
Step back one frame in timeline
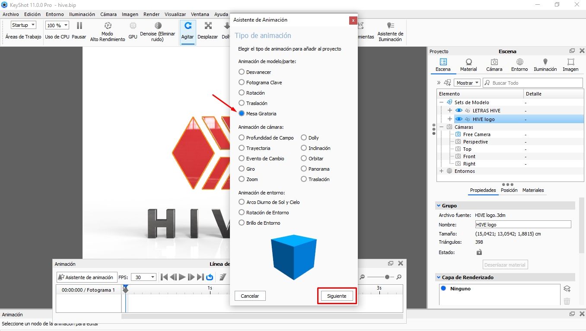[173, 277]
